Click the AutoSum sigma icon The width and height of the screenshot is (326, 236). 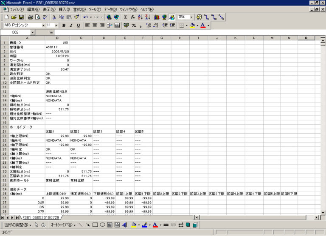[x=125, y=17]
